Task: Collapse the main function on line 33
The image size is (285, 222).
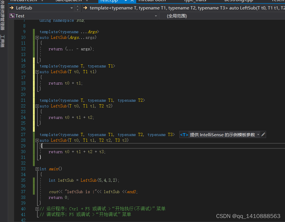Action: pyautogui.click(x=37, y=169)
